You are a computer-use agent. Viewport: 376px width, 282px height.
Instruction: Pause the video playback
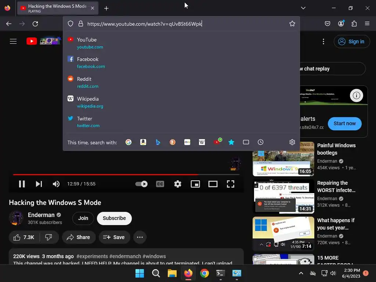tap(22, 184)
